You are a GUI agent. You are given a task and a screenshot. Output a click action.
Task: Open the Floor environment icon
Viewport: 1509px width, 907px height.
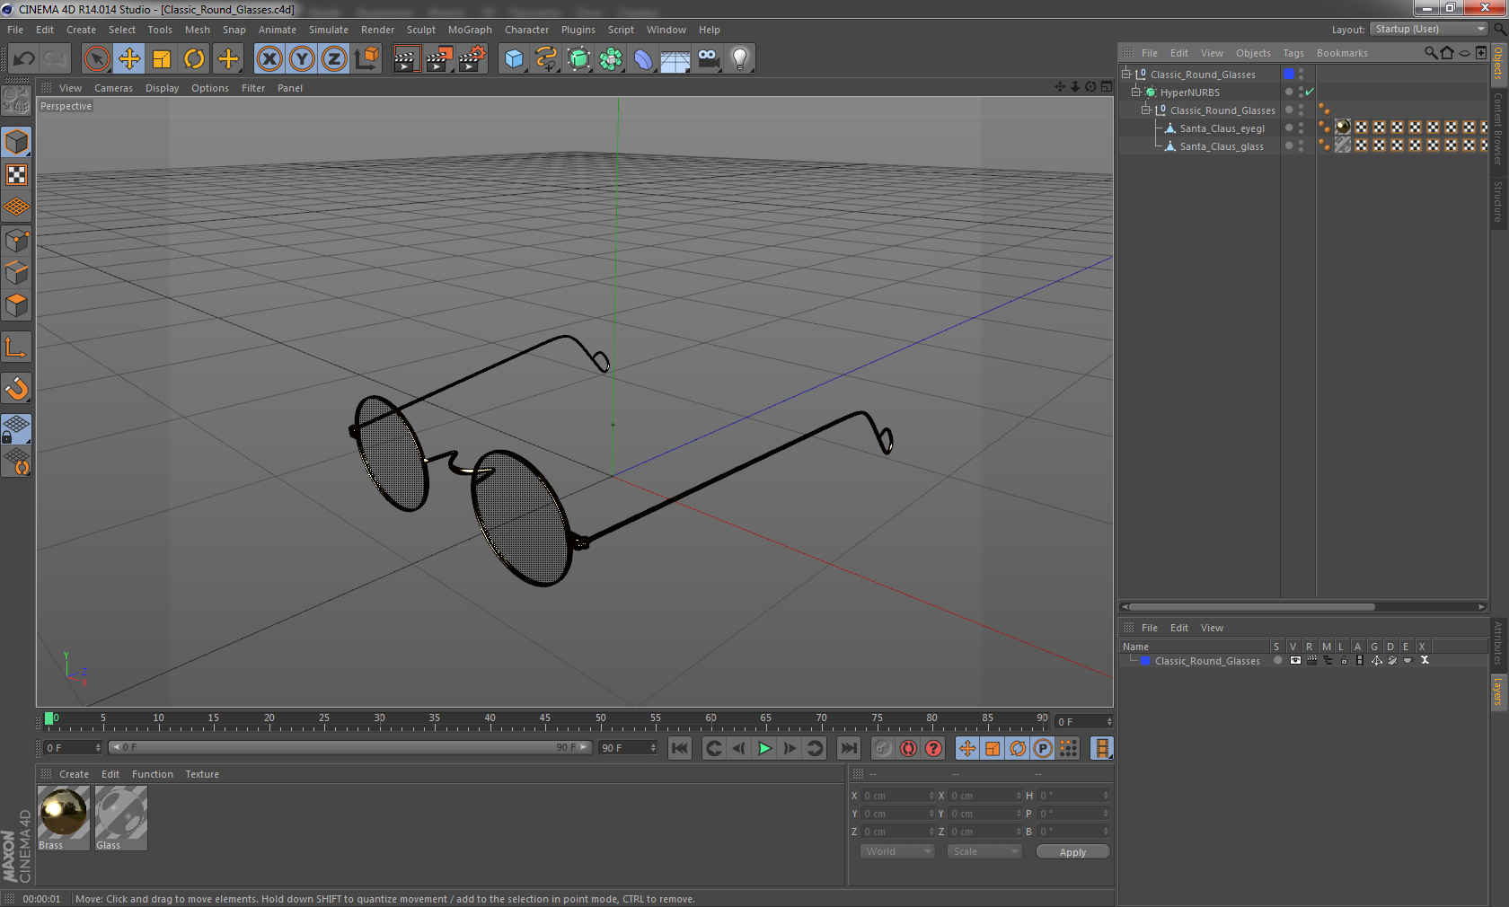pos(675,59)
